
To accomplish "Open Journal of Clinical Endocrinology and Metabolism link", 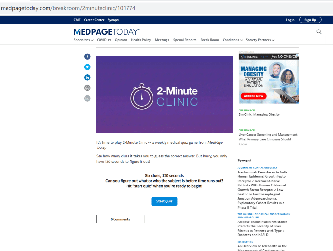I will point(264,216).
